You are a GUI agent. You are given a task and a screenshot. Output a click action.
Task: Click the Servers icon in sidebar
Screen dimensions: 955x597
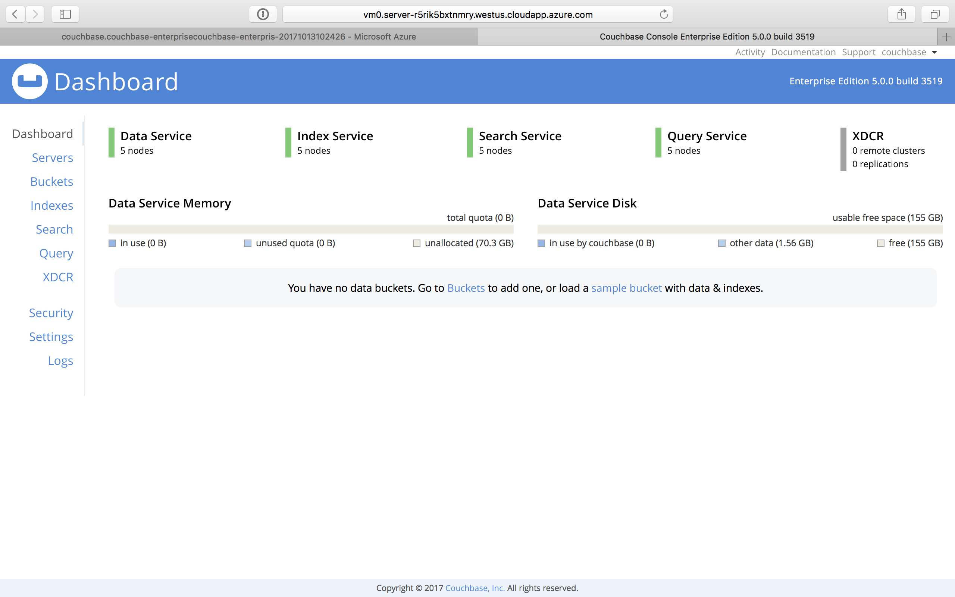click(x=51, y=157)
